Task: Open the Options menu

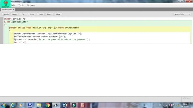Action: [31, 5]
